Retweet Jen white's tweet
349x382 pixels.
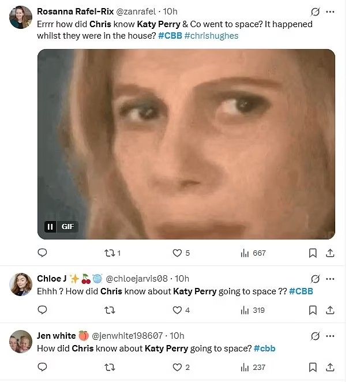pyautogui.click(x=107, y=367)
